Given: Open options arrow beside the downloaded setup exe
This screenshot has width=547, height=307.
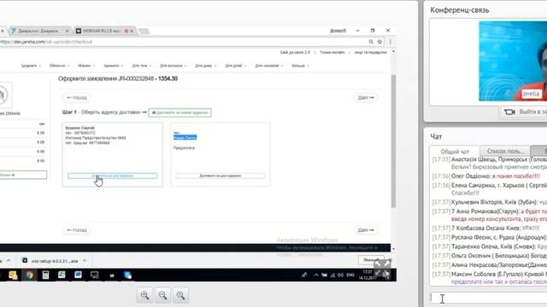Looking at the screenshot, I should point(85,261).
